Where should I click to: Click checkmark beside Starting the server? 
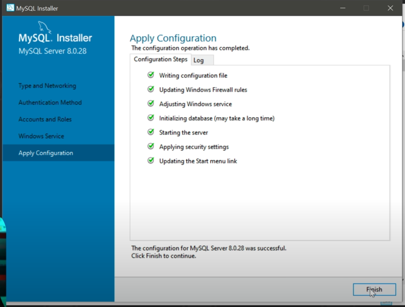[151, 132]
